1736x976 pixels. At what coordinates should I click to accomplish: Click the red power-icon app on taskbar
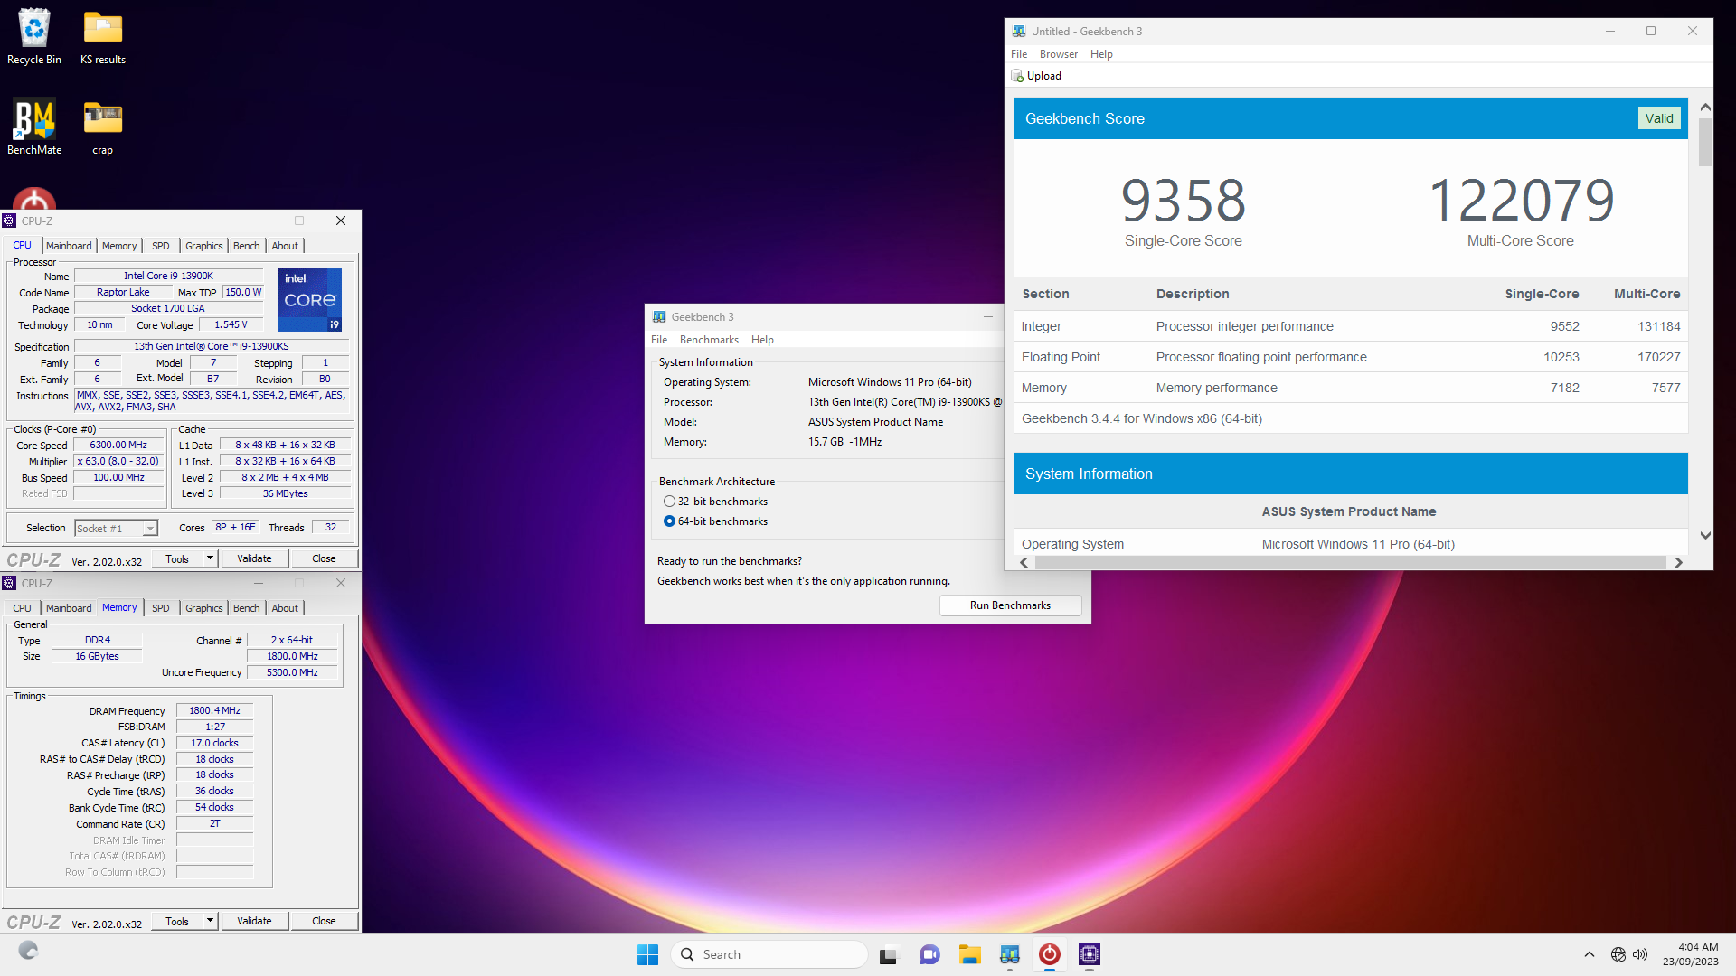(1050, 954)
